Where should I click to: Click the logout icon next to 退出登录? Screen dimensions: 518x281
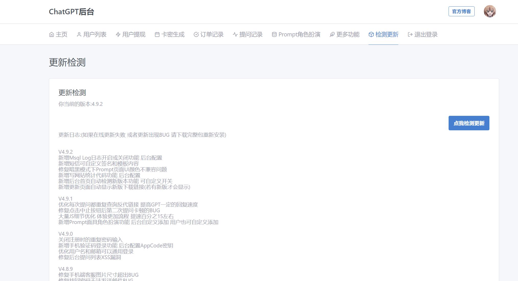coord(409,34)
